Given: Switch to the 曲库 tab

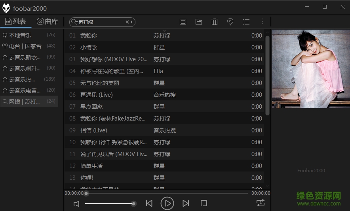Looking at the screenshot, I should coord(48,22).
